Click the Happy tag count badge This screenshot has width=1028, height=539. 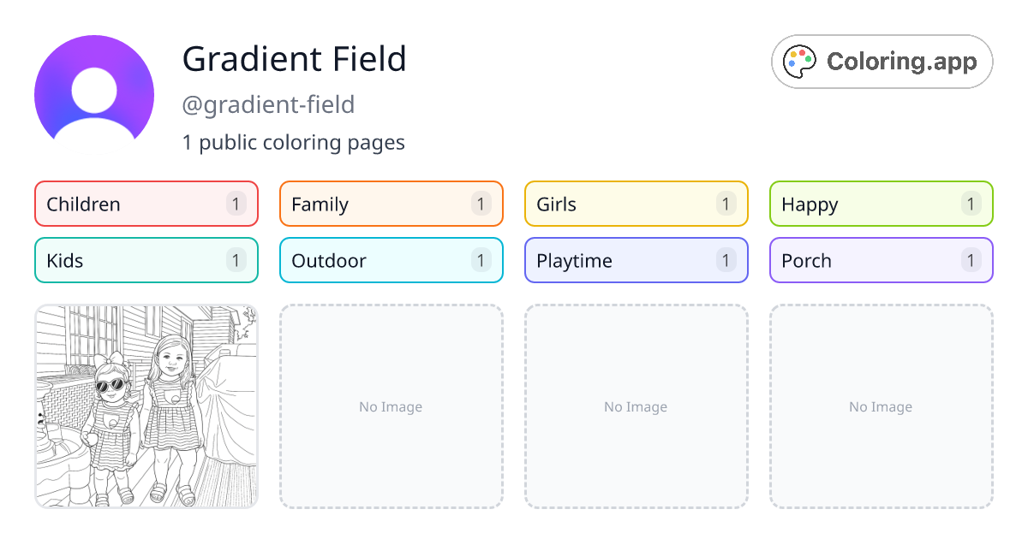[971, 204]
